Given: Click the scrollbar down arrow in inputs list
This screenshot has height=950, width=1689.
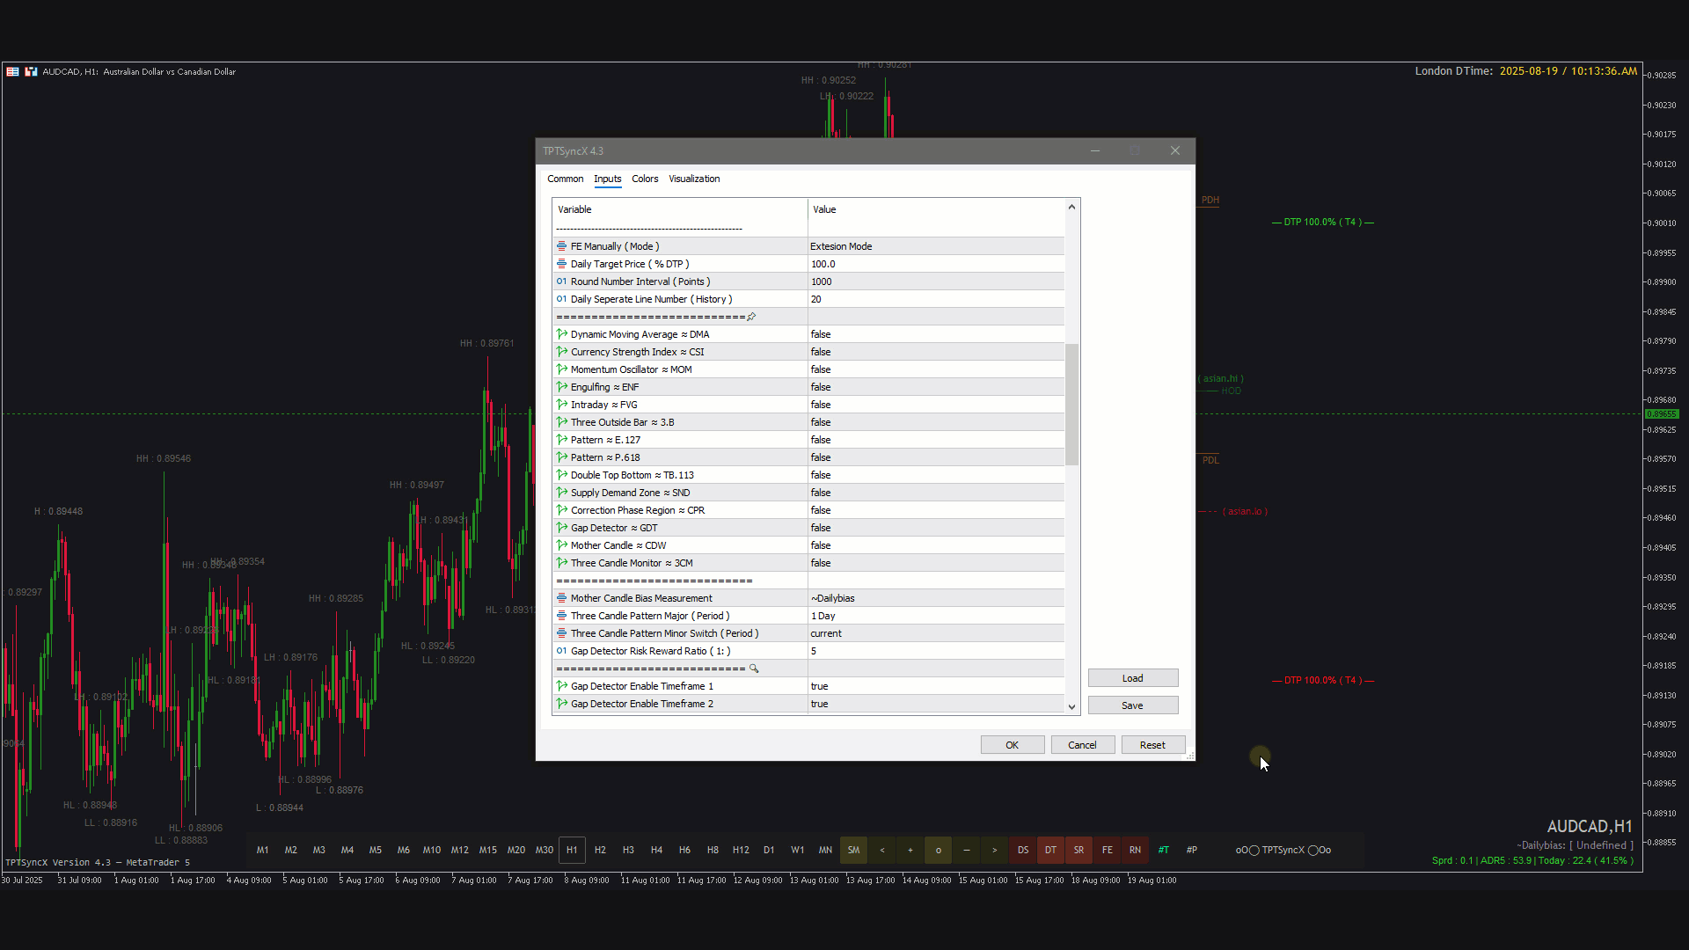Looking at the screenshot, I should coord(1071,706).
